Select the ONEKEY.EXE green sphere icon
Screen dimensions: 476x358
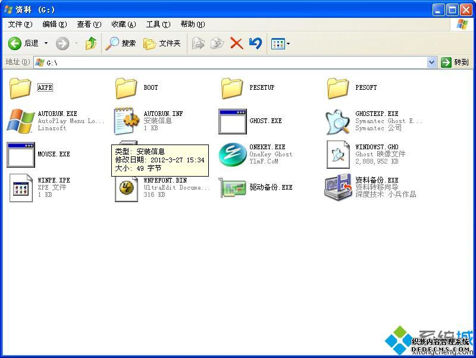coord(233,155)
